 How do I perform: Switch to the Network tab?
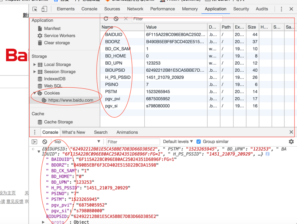point(135,9)
